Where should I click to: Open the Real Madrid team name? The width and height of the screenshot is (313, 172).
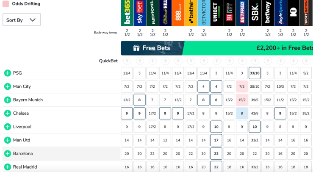point(25,167)
